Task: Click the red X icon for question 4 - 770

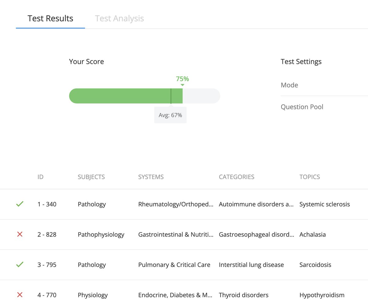Action: tap(20, 295)
